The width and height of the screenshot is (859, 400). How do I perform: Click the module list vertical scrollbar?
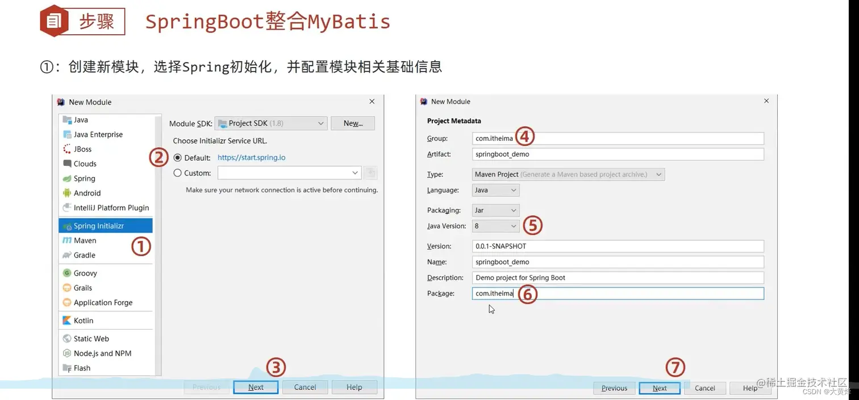coord(158,244)
